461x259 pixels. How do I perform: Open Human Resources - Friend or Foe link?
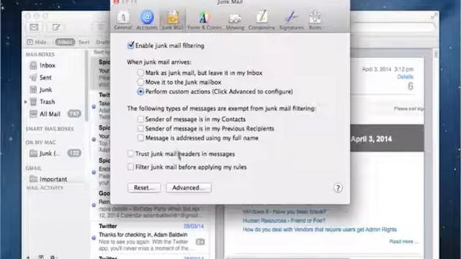(284, 221)
